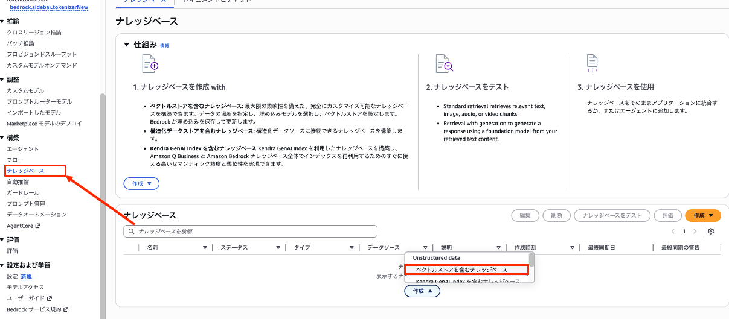Sort by 説明 column arrow
The image size is (729, 319).
tap(499, 248)
